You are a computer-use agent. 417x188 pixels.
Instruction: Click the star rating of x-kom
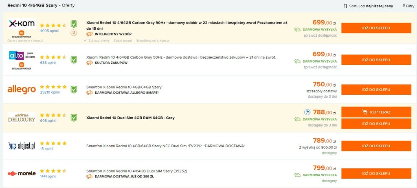click(53, 26)
